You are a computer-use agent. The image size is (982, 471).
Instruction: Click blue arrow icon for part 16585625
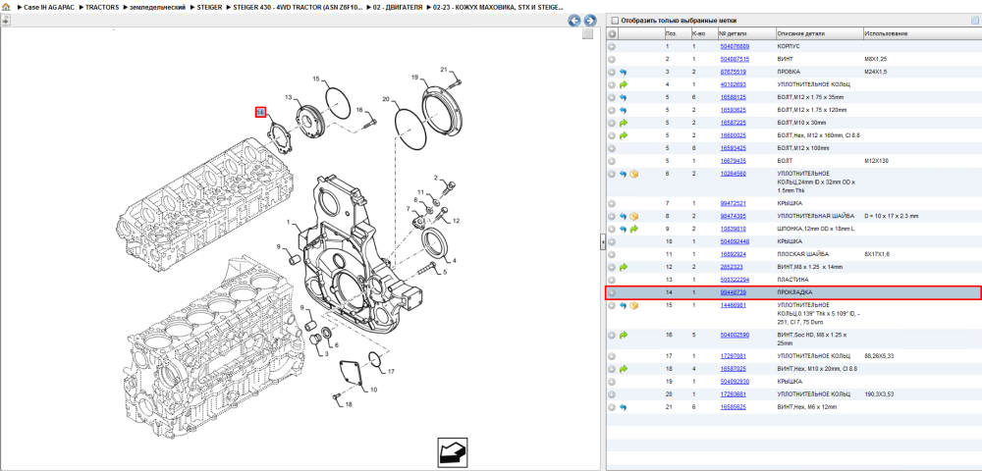click(624, 407)
